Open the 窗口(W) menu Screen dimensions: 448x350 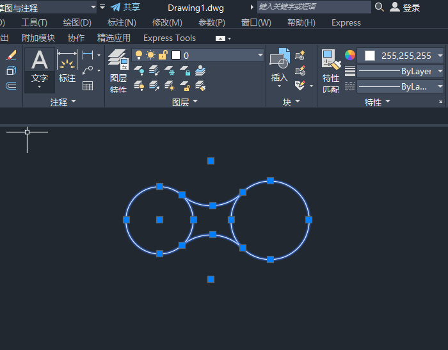256,22
